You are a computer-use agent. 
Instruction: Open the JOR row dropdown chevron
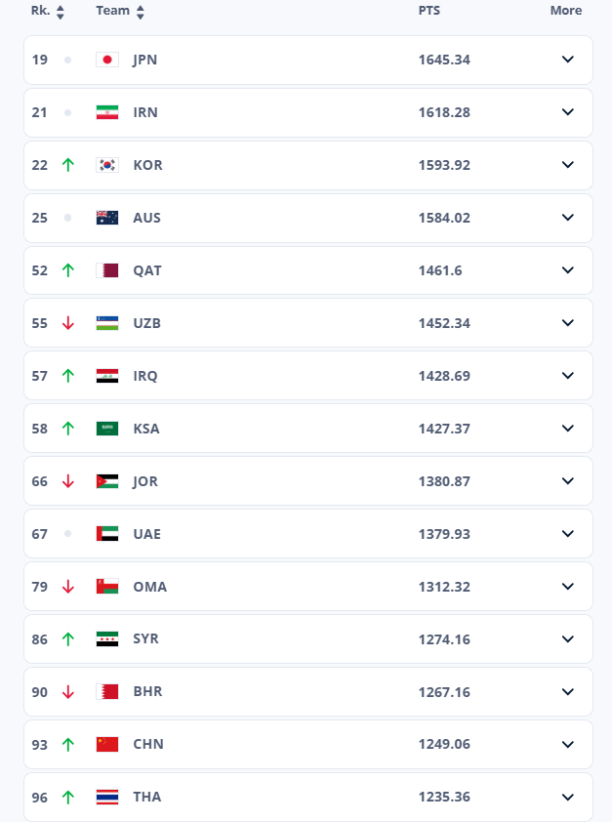coord(568,481)
